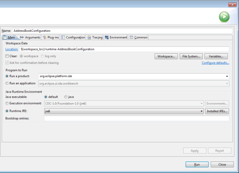Switch to the Arguments tab
This screenshot has height=173, width=239.
point(31,37)
